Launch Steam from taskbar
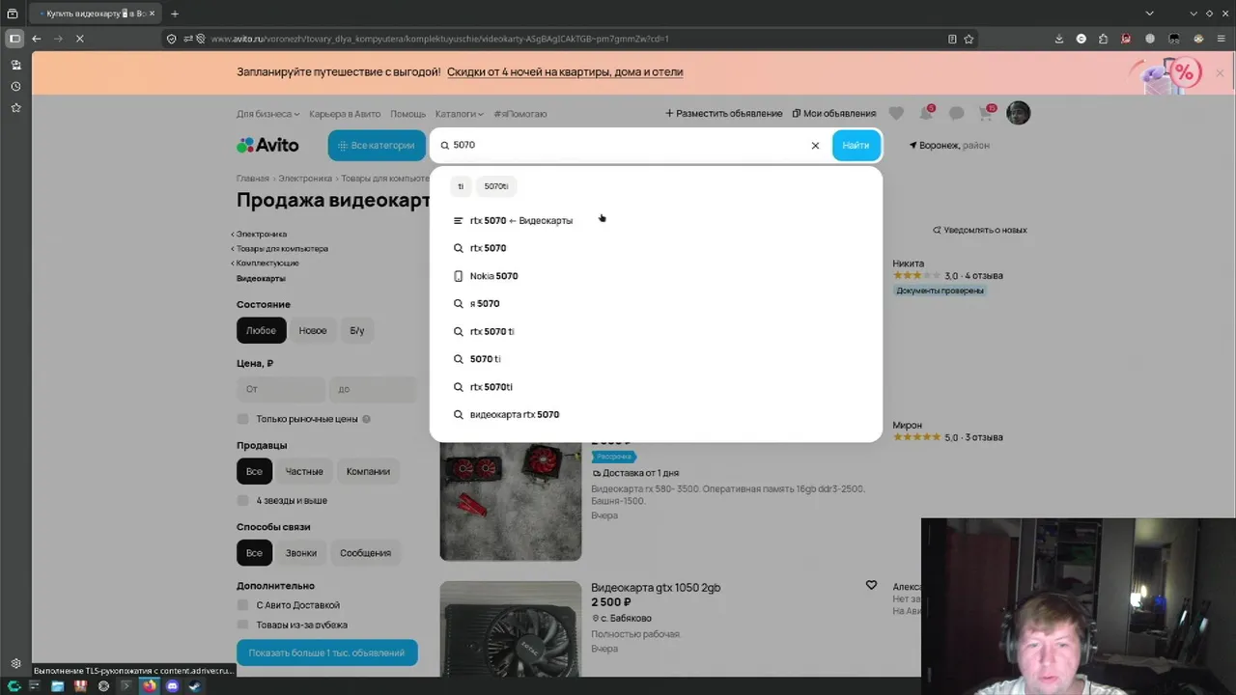This screenshot has height=695, width=1236. 195,686
